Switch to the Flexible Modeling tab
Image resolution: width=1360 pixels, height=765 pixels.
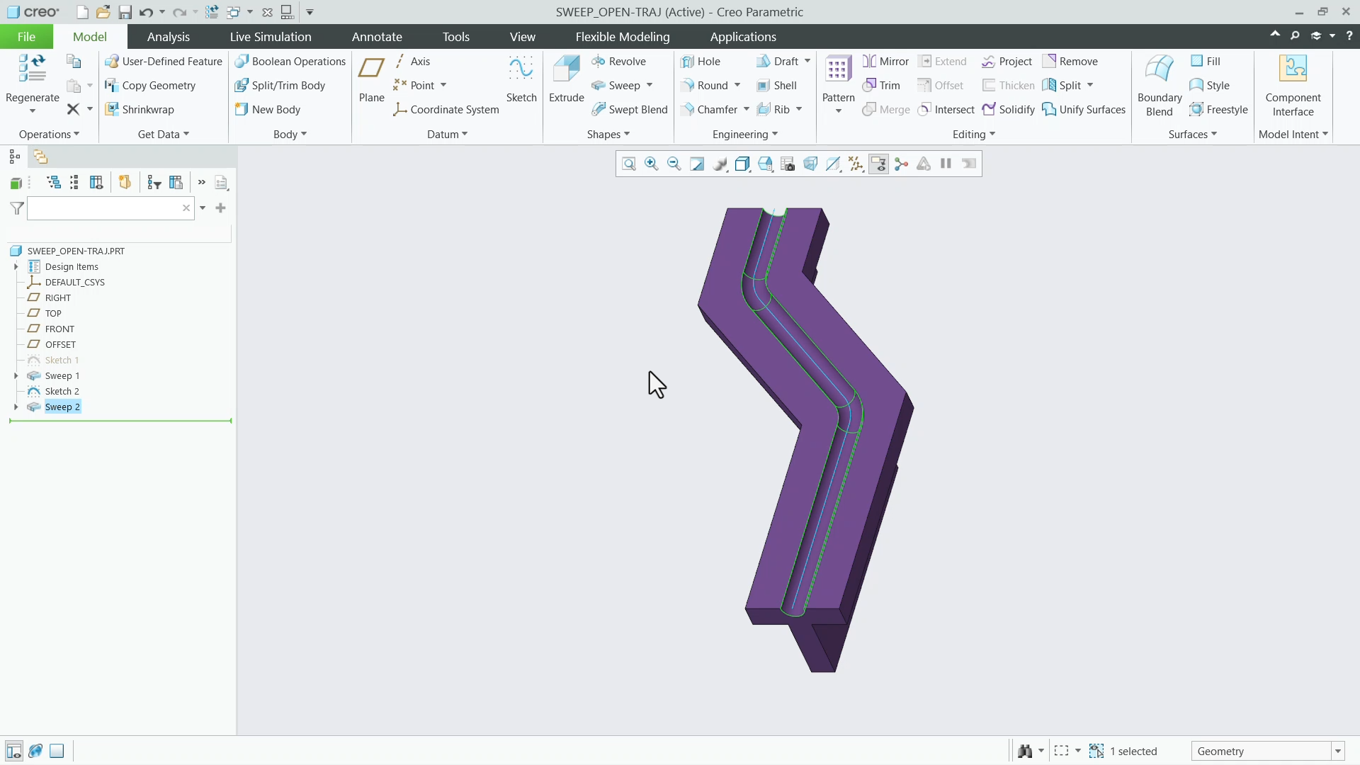(x=622, y=37)
